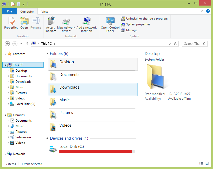Screen dimensions: 213x169
Task: Select Favorites in the navigation pane
Action: tap(16, 54)
